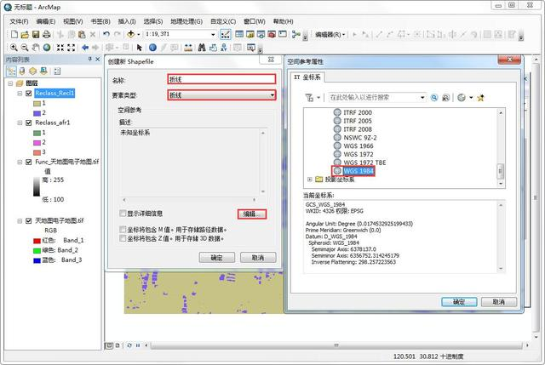Check 坐标将包含 M 值 option
Image resolution: width=545 pixels, height=365 pixels.
[123, 229]
